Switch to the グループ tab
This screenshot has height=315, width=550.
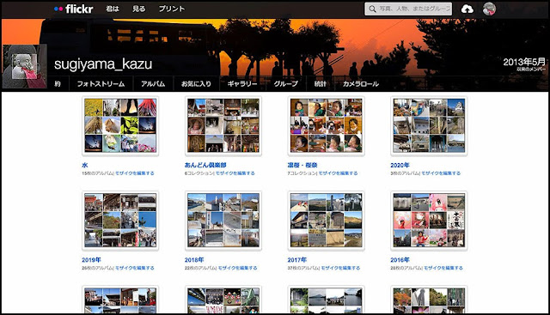[285, 84]
